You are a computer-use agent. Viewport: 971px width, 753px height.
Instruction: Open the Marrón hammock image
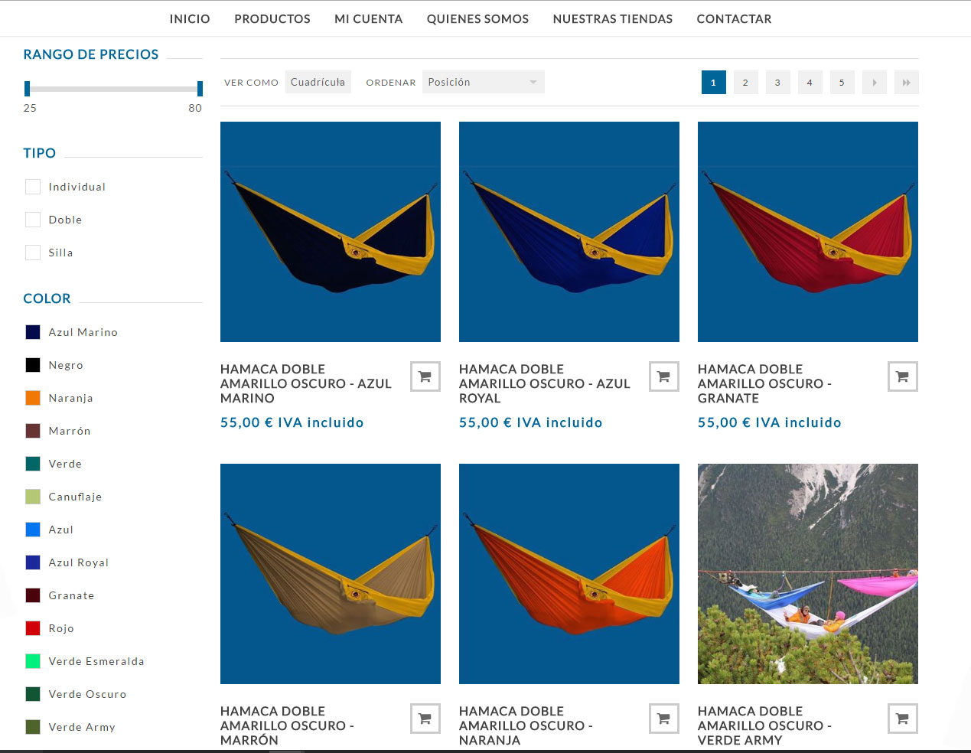[x=331, y=574]
